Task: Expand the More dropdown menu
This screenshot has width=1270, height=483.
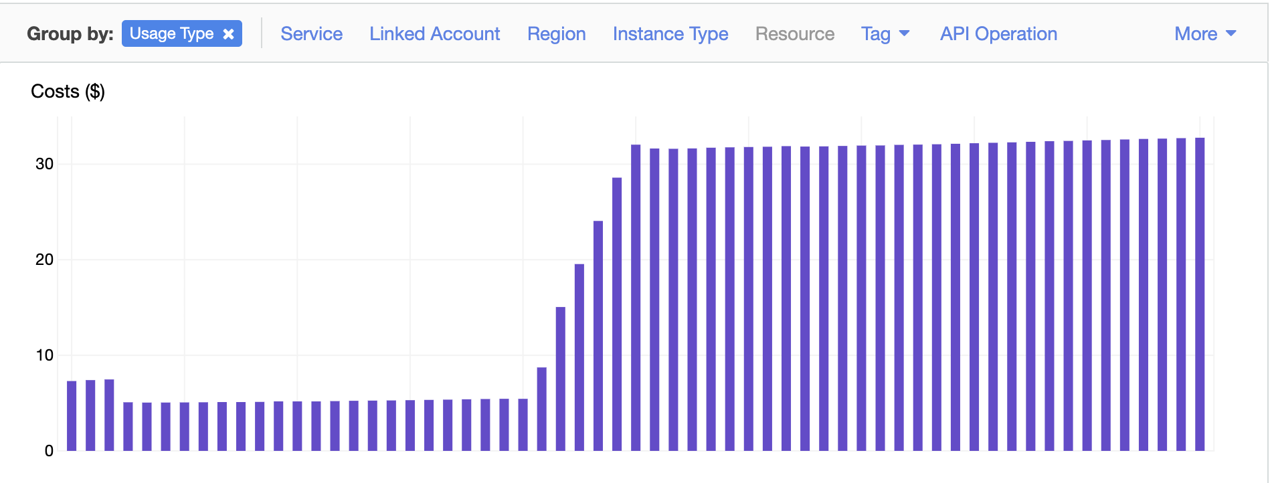Action: coord(1206,34)
